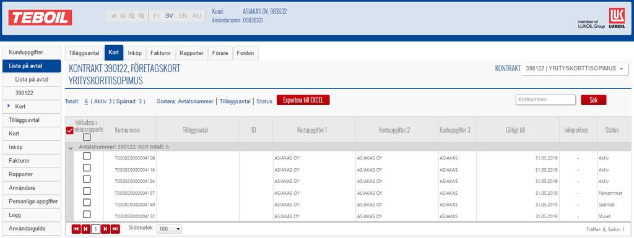Viewport: 634px width, 238px height.
Task: Focus the Kortnummer search field
Action: 545,100
